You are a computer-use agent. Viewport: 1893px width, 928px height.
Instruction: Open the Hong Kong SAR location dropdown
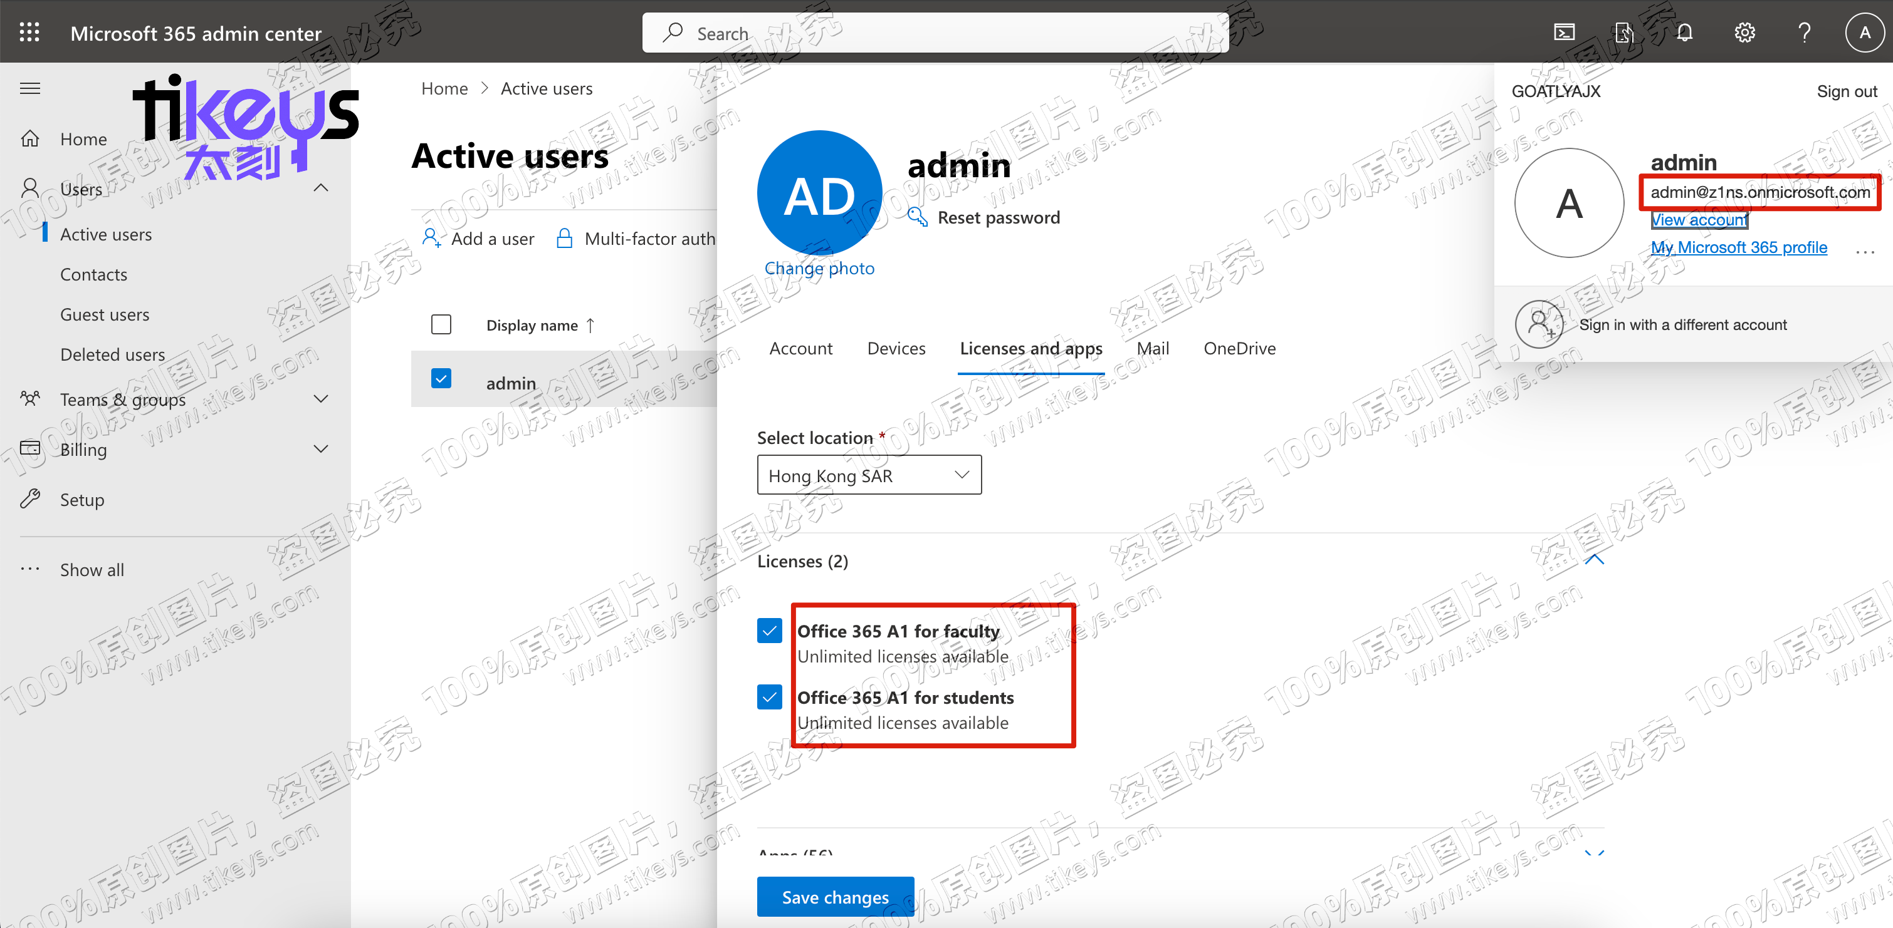[869, 475]
